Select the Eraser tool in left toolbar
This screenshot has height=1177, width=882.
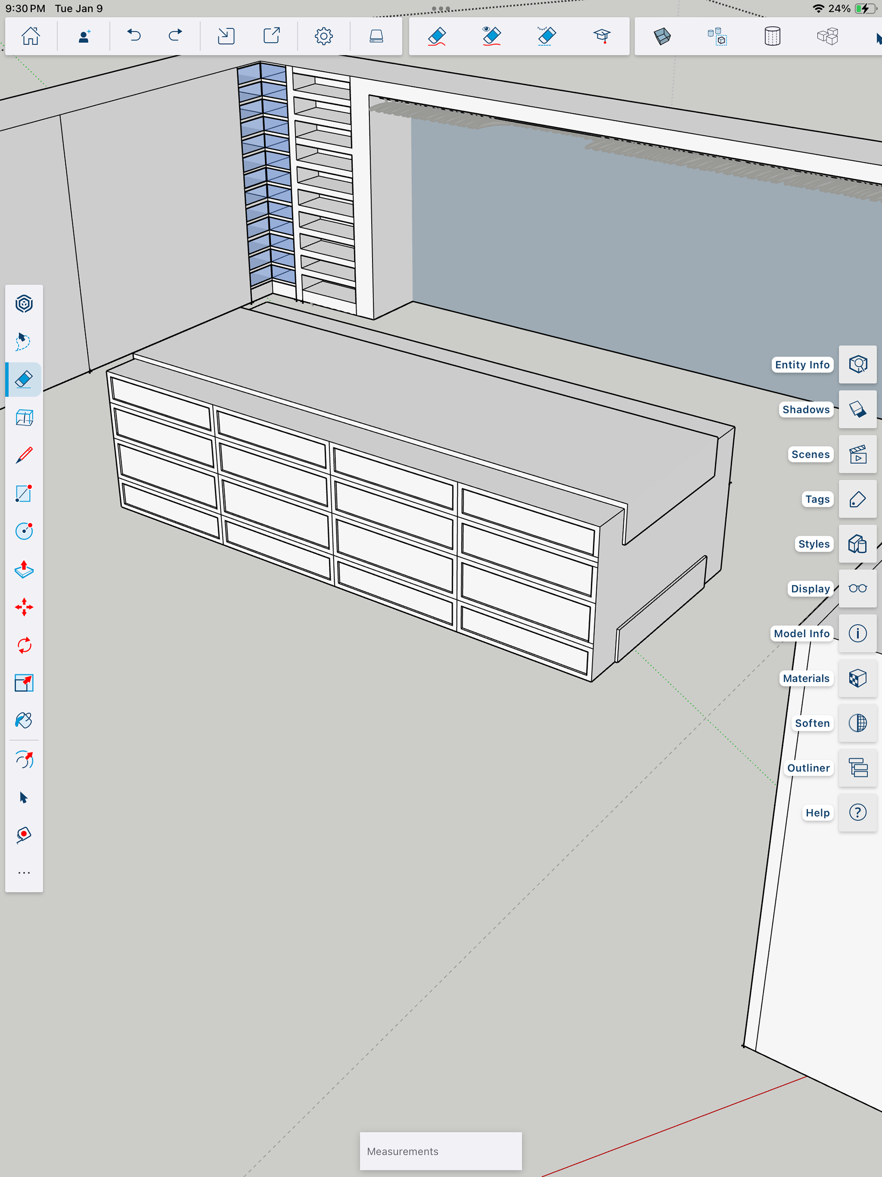tap(24, 379)
